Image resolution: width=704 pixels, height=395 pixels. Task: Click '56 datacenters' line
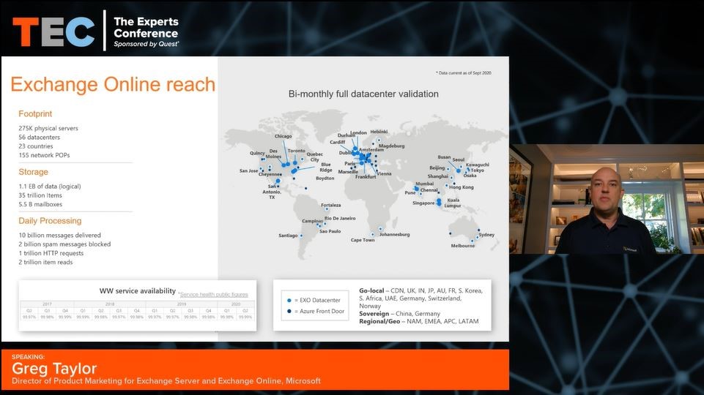point(39,138)
